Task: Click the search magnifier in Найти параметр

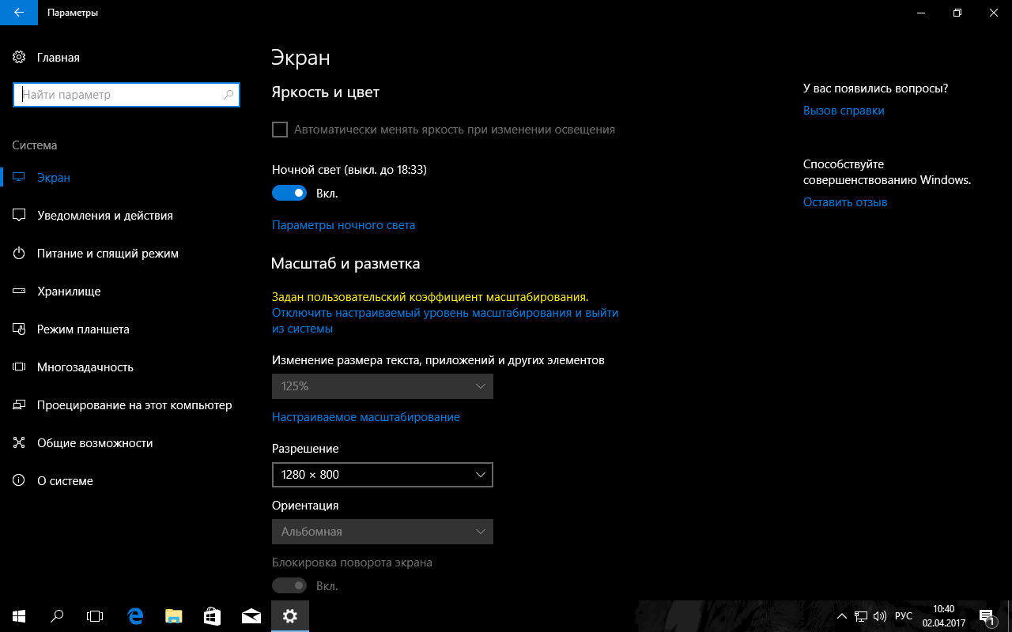Action: [x=229, y=95]
